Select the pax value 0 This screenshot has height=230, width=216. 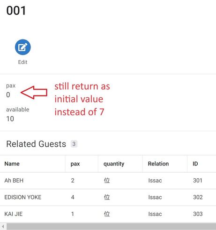[8, 95]
